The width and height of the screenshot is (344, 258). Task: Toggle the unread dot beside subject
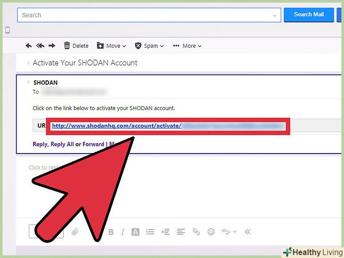click(x=28, y=63)
